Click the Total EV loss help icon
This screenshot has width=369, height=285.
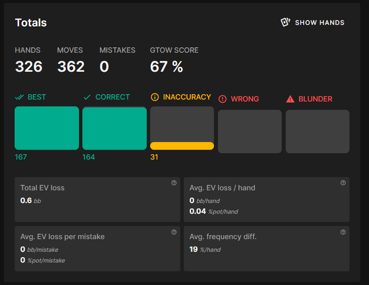pyautogui.click(x=174, y=183)
